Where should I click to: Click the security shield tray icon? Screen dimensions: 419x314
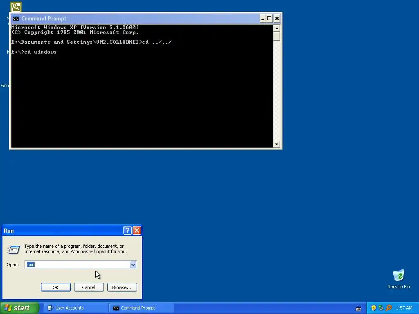click(374, 308)
